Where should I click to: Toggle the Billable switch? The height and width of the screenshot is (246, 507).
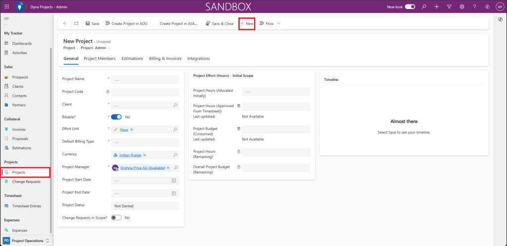tap(116, 117)
